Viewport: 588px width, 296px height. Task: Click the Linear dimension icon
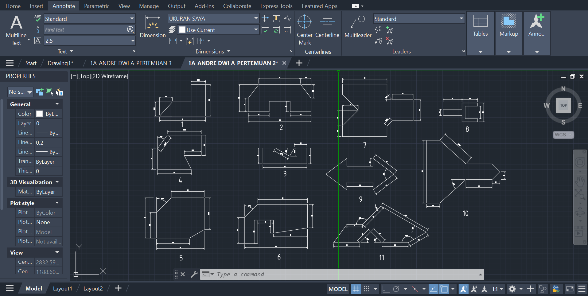point(173,41)
